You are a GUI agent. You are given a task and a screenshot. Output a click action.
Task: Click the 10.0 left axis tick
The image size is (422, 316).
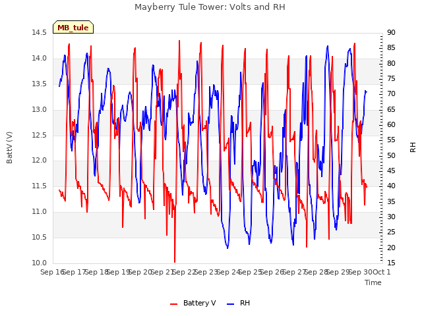40,263
